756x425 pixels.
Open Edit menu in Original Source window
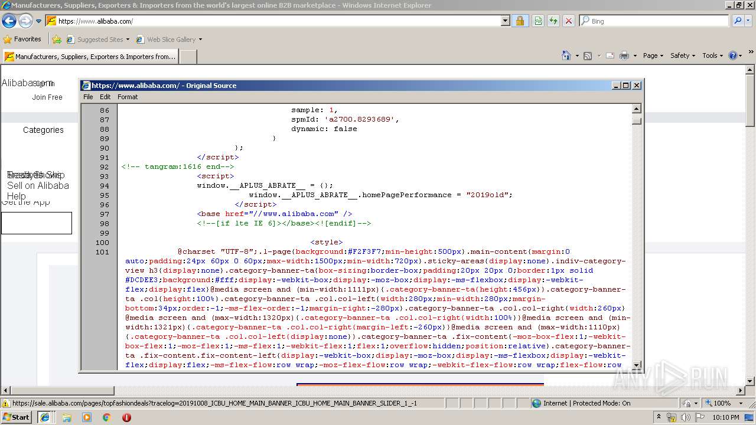[105, 97]
